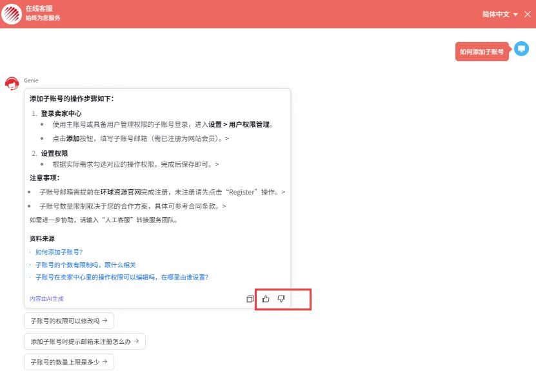Open the 简体中文 language dropdown
536x380 pixels.
[500, 14]
